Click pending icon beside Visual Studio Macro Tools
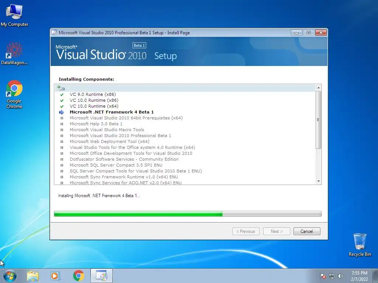Screen dimensions: 378x283 click(x=62, y=130)
